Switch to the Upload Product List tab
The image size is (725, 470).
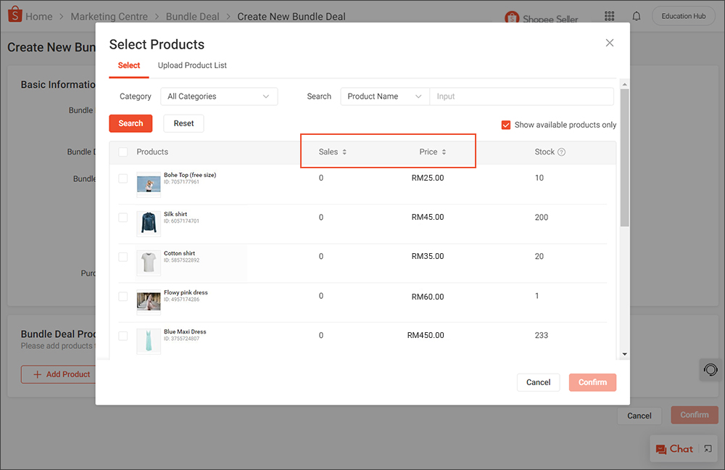click(191, 65)
